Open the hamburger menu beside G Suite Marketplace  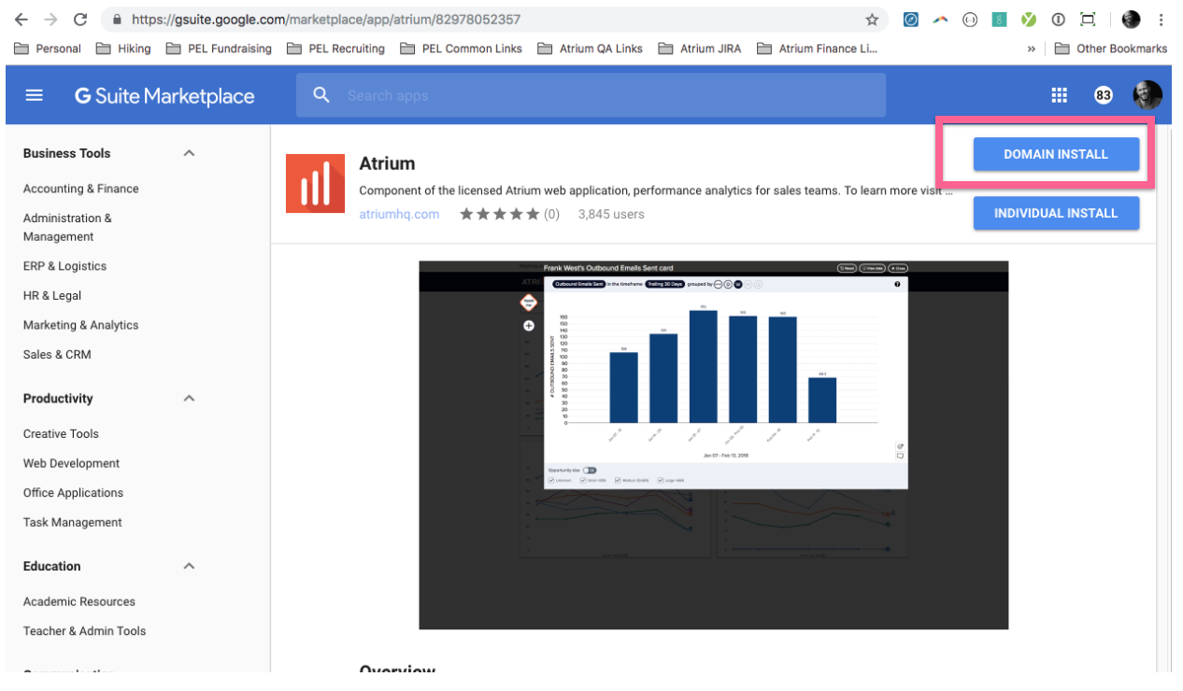(x=35, y=95)
